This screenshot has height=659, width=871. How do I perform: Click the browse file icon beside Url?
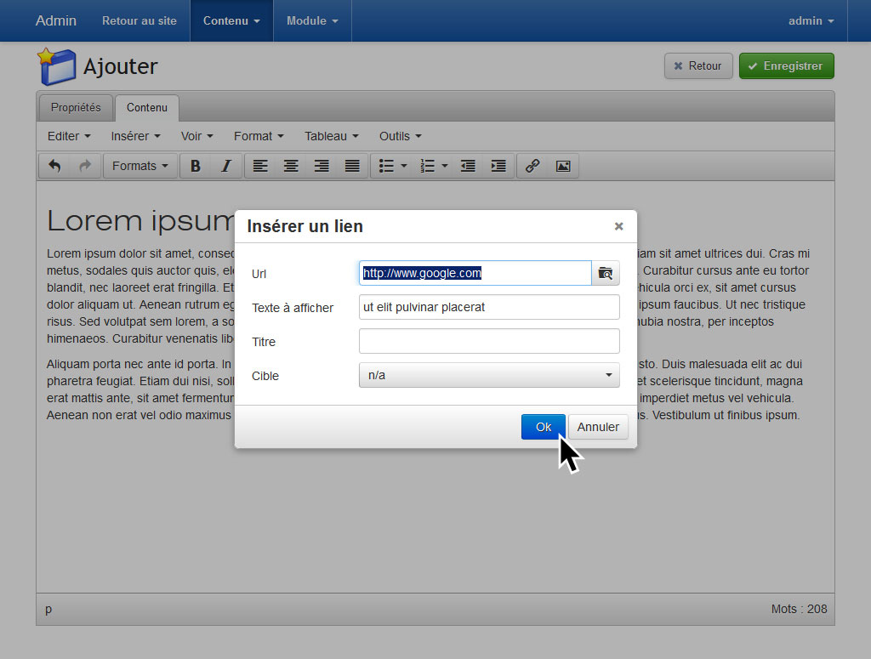click(606, 273)
